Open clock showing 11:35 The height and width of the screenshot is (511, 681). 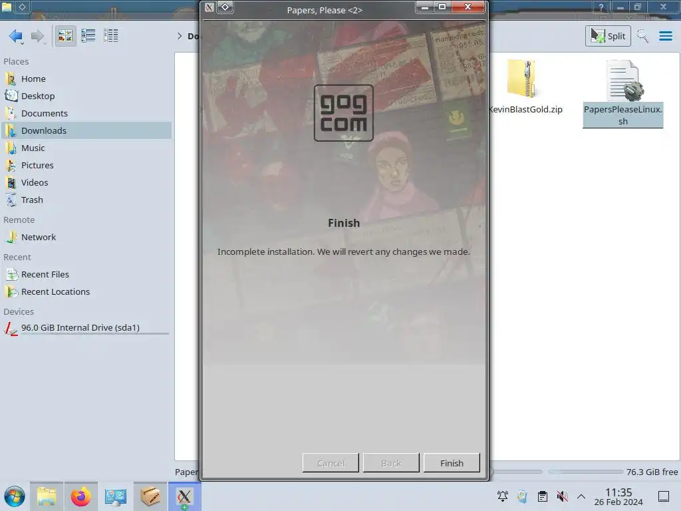click(618, 496)
